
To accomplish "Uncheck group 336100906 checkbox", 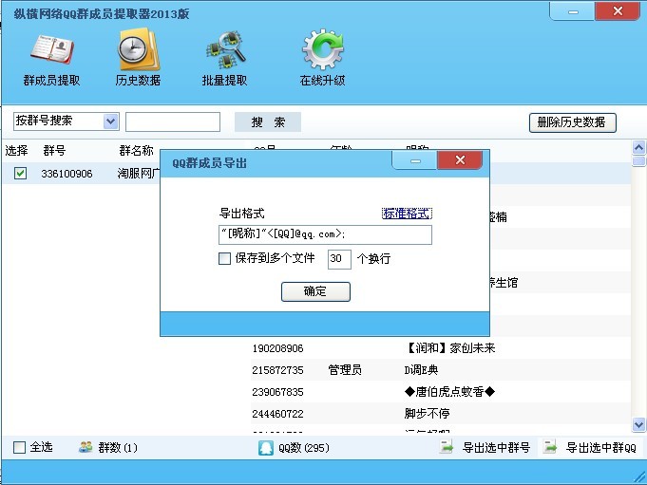I will tap(20, 173).
